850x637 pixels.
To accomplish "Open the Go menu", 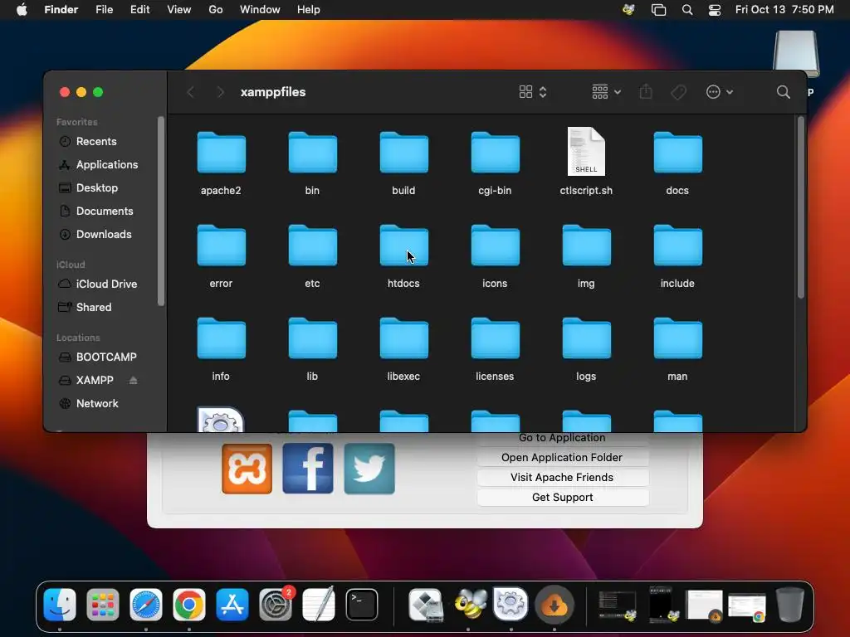I will click(x=216, y=10).
